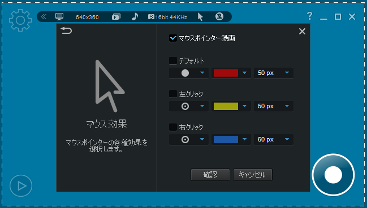Enable the デフォルト checkbox
Viewport: 367px width, 208px height.
pyautogui.click(x=173, y=61)
